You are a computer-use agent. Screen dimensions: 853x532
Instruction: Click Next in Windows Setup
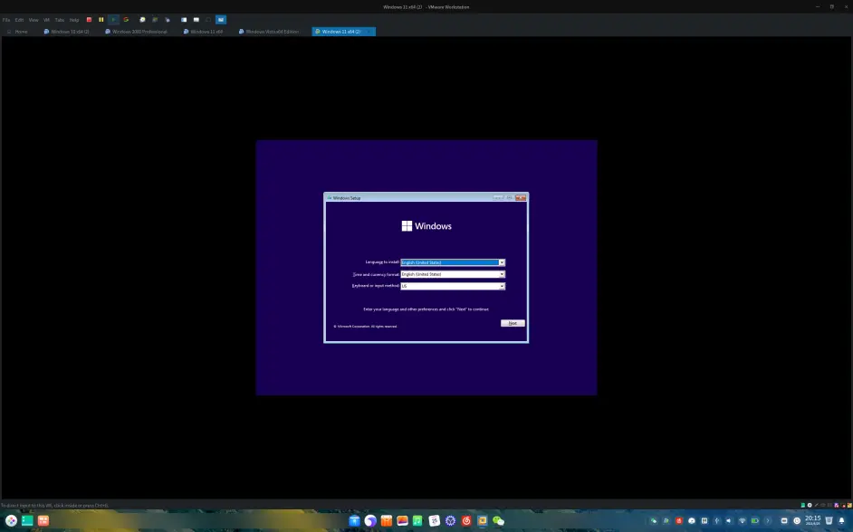[x=513, y=323]
